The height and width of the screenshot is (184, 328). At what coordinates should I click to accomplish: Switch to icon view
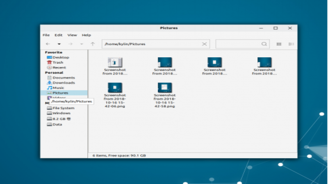click(x=279, y=44)
